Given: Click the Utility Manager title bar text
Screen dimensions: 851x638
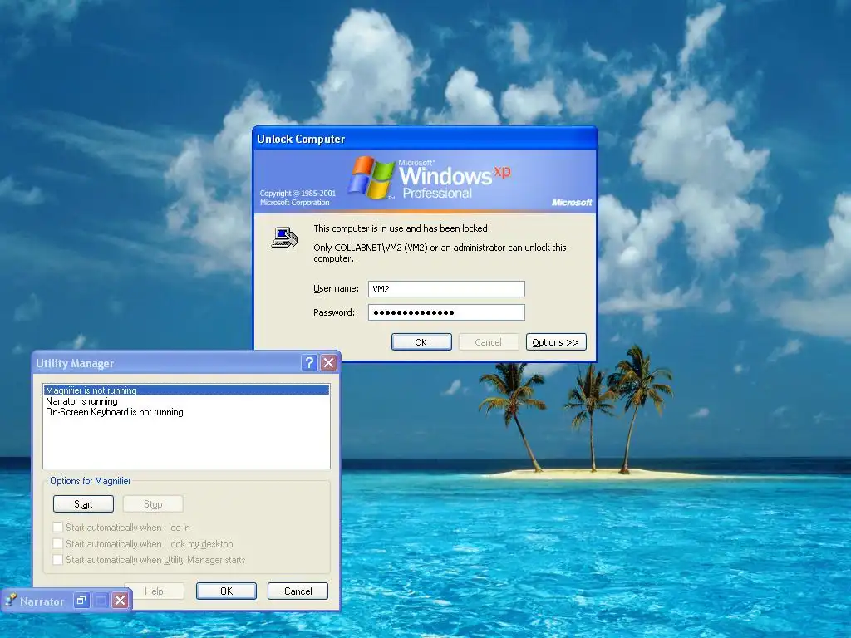Looking at the screenshot, I should pyautogui.click(x=75, y=364).
